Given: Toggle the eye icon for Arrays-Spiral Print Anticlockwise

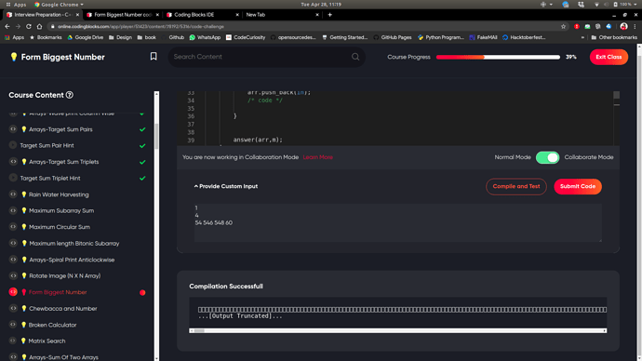Looking at the screenshot, I should pos(13,260).
